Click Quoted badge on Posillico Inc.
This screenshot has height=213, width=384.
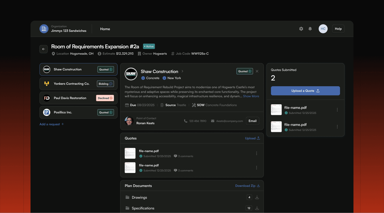106,112
